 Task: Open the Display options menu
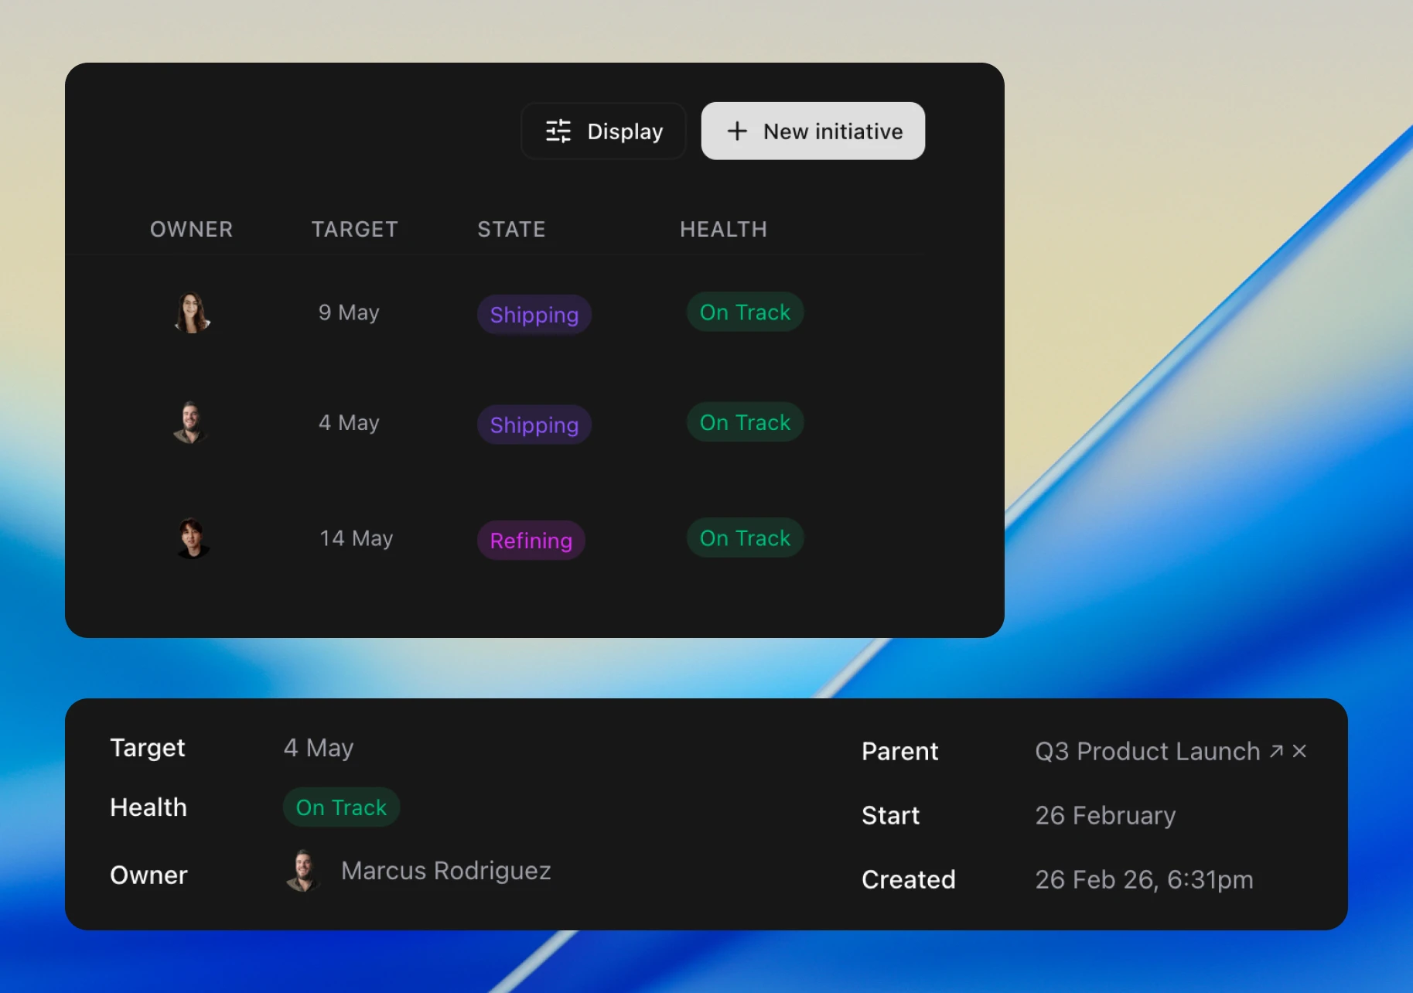click(x=603, y=131)
